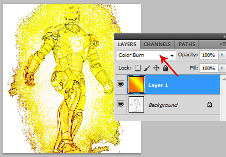The width and height of the screenshot is (226, 157).
Task: Click the Layer 1 name
Action: pos(158,85)
